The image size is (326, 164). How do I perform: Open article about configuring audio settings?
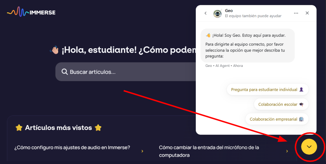point(72,148)
